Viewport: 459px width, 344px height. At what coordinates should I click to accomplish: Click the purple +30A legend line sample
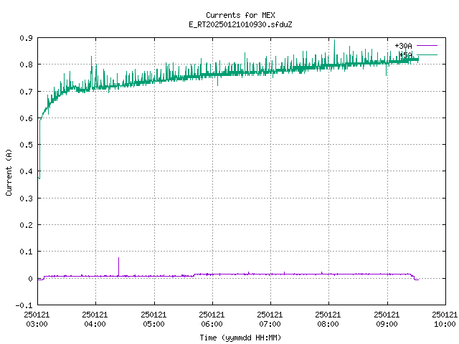pyautogui.click(x=427, y=46)
